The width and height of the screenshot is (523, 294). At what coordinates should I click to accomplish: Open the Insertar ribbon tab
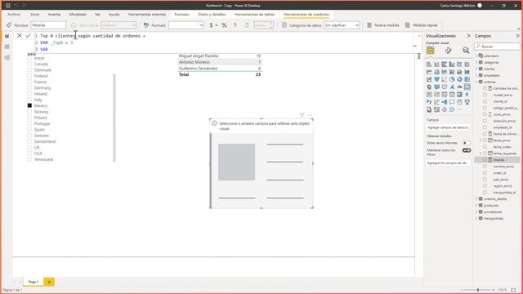coord(55,15)
